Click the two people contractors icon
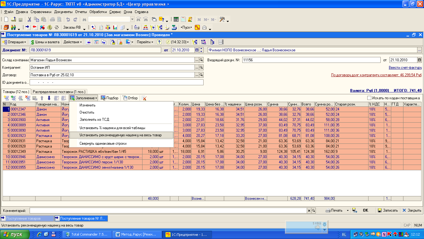Screen dimensions: 424x239 [x=13, y=27]
